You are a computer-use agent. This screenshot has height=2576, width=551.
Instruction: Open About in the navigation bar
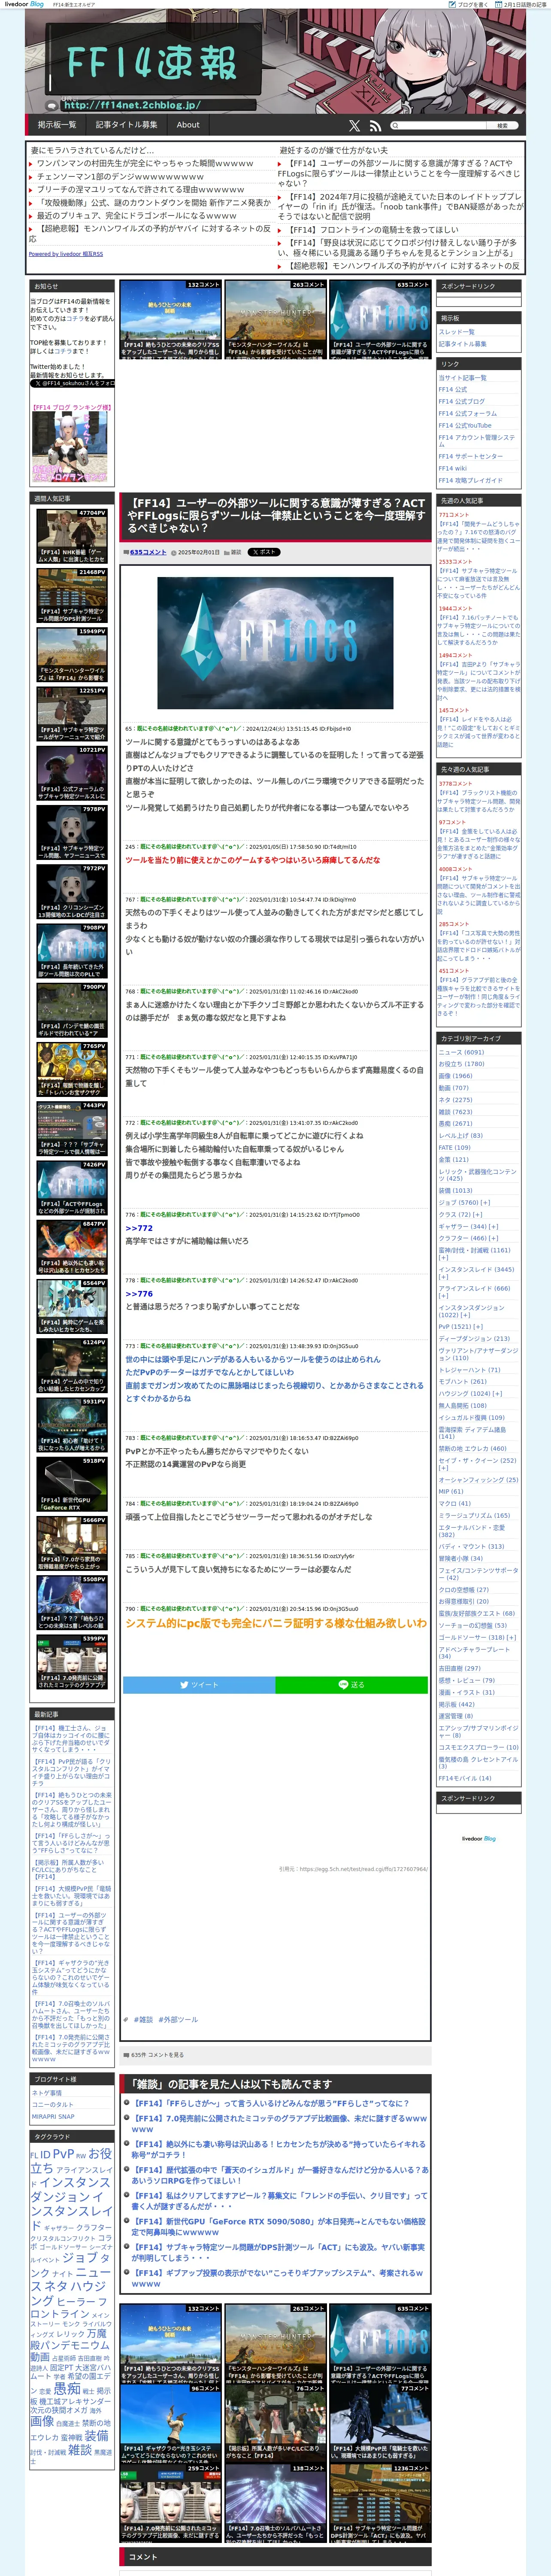188,125
